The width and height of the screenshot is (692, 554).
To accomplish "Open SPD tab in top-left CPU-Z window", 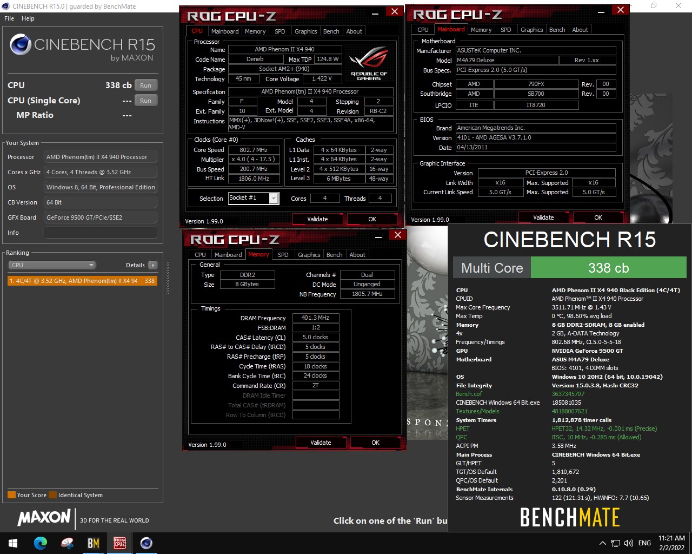I will [280, 31].
